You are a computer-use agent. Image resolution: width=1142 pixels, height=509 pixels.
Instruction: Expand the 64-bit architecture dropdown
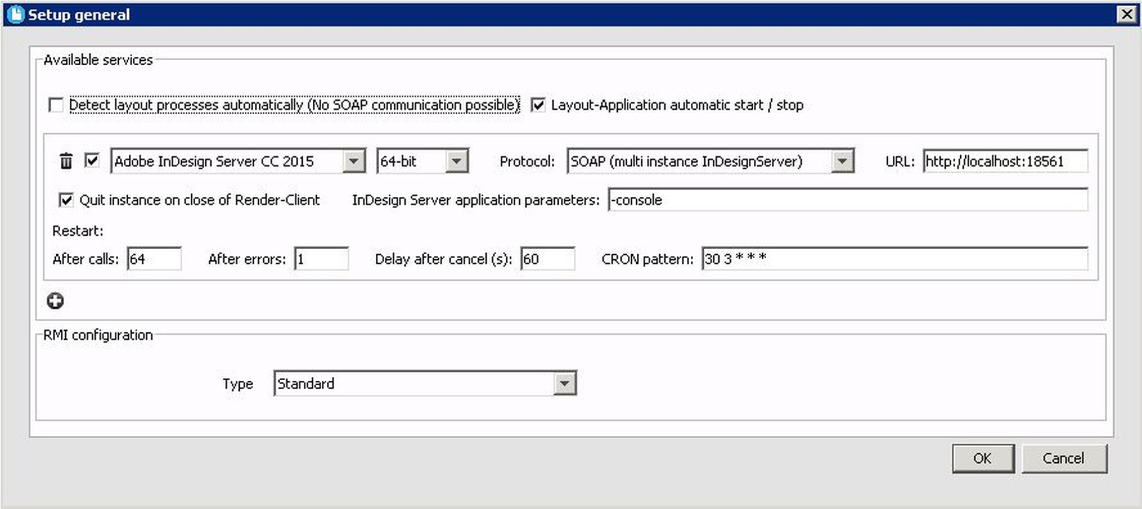coord(456,161)
